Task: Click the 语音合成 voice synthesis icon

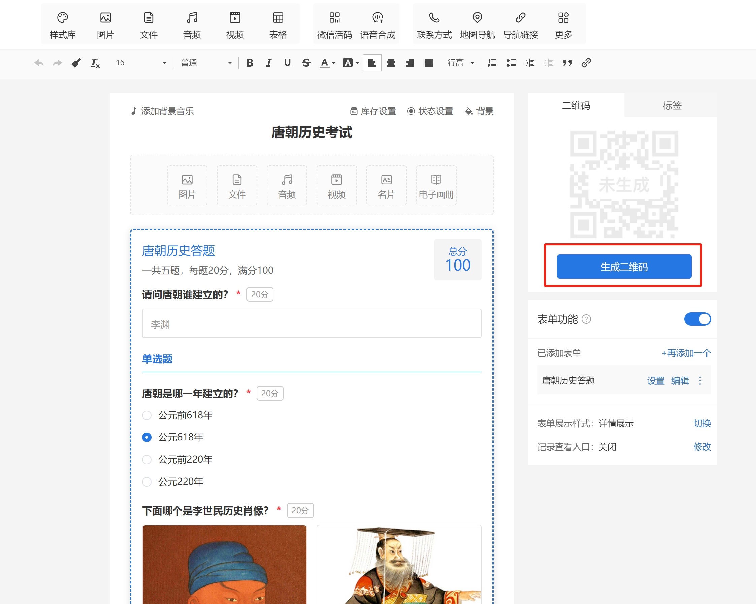Action: pos(377,25)
